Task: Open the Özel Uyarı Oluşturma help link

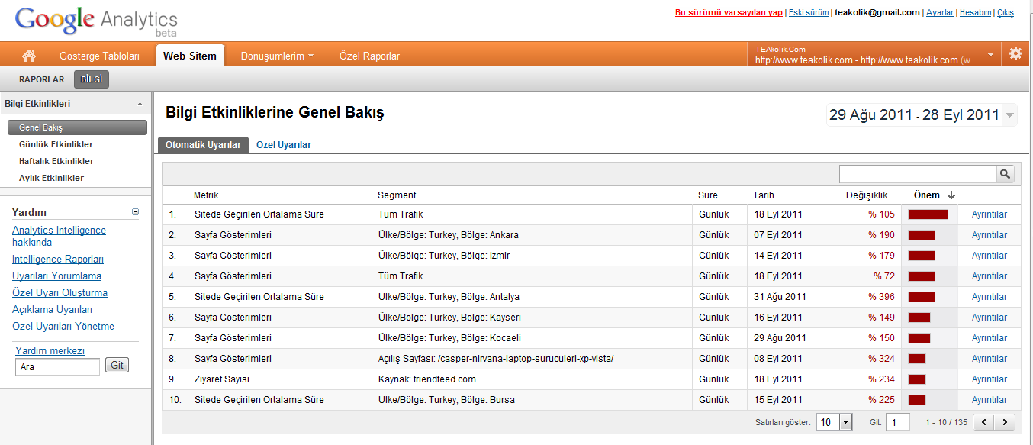Action: point(60,293)
